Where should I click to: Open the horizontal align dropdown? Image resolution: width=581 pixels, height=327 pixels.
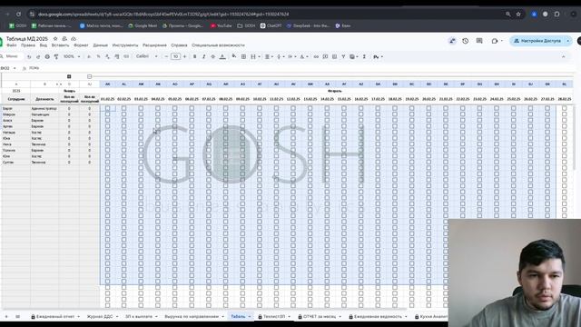[x=269, y=56]
